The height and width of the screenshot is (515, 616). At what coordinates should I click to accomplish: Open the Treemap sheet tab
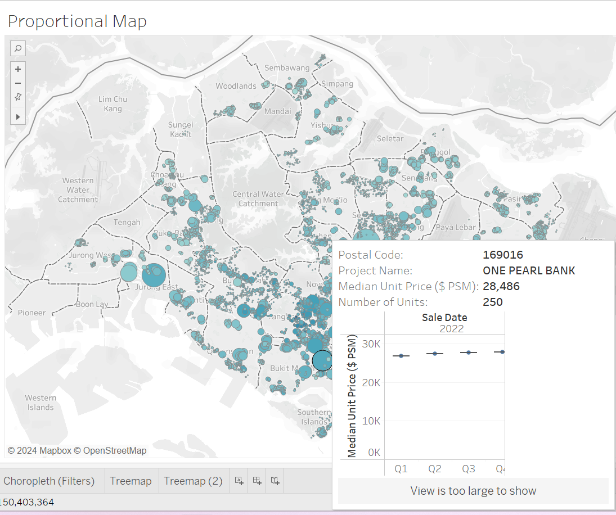[x=131, y=481]
